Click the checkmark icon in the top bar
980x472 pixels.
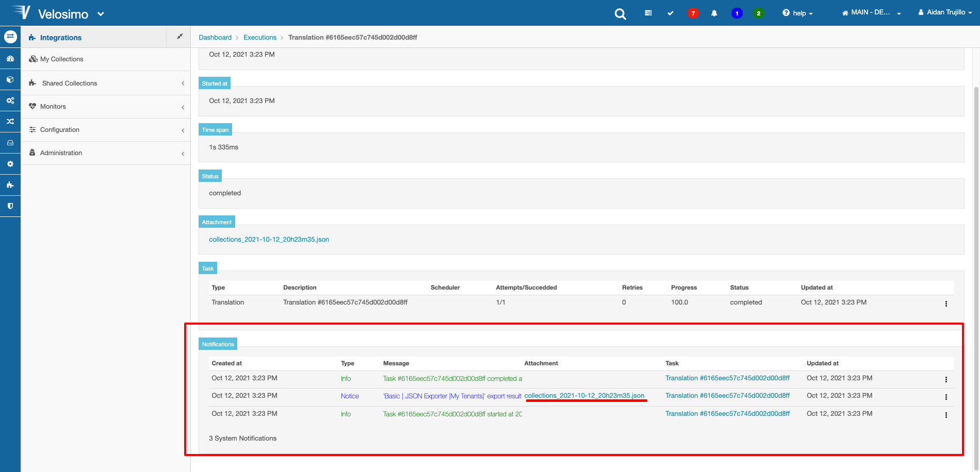(671, 13)
